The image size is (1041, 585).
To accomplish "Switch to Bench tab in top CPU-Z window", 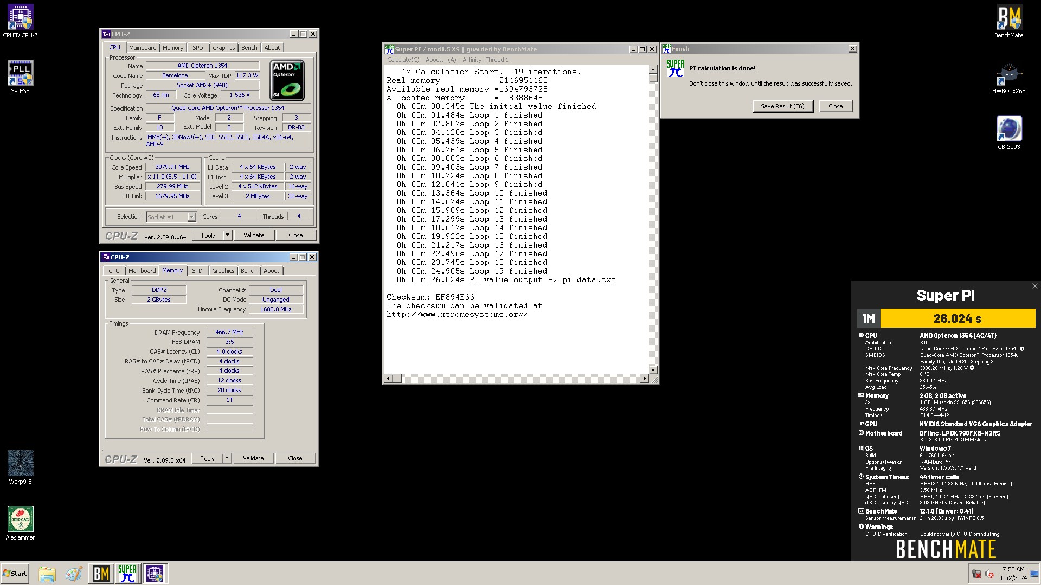I will click(x=249, y=48).
